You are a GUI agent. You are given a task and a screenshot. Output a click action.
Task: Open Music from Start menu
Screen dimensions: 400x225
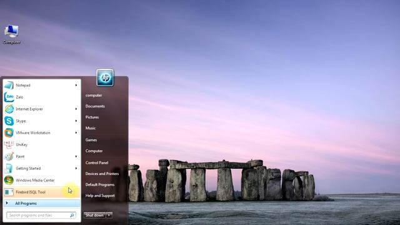[90, 128]
